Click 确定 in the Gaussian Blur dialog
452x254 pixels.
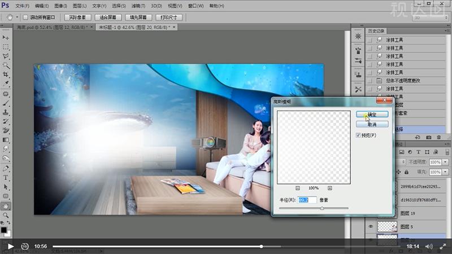pyautogui.click(x=372, y=114)
